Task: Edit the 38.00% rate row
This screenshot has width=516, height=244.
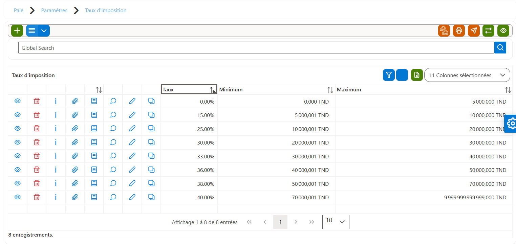Action: (x=132, y=183)
